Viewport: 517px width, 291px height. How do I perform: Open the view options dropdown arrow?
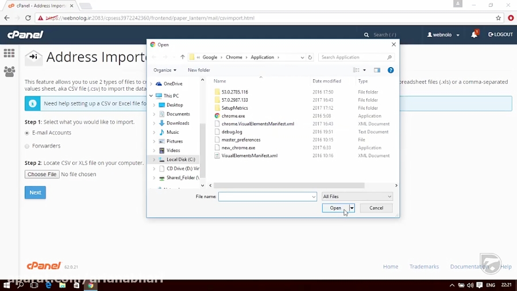coord(364,70)
